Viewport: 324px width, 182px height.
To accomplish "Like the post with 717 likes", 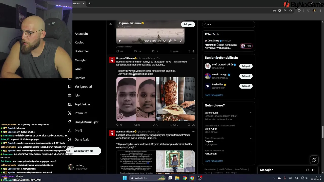I will click(x=155, y=125).
